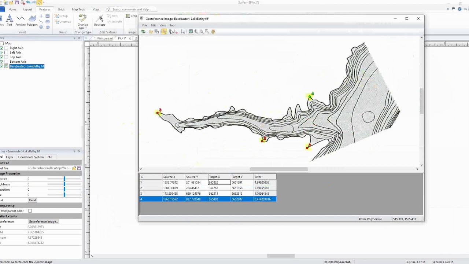The width and height of the screenshot is (469, 264).
Task: Select the highlighted select-control-point tool
Action: 164,32
